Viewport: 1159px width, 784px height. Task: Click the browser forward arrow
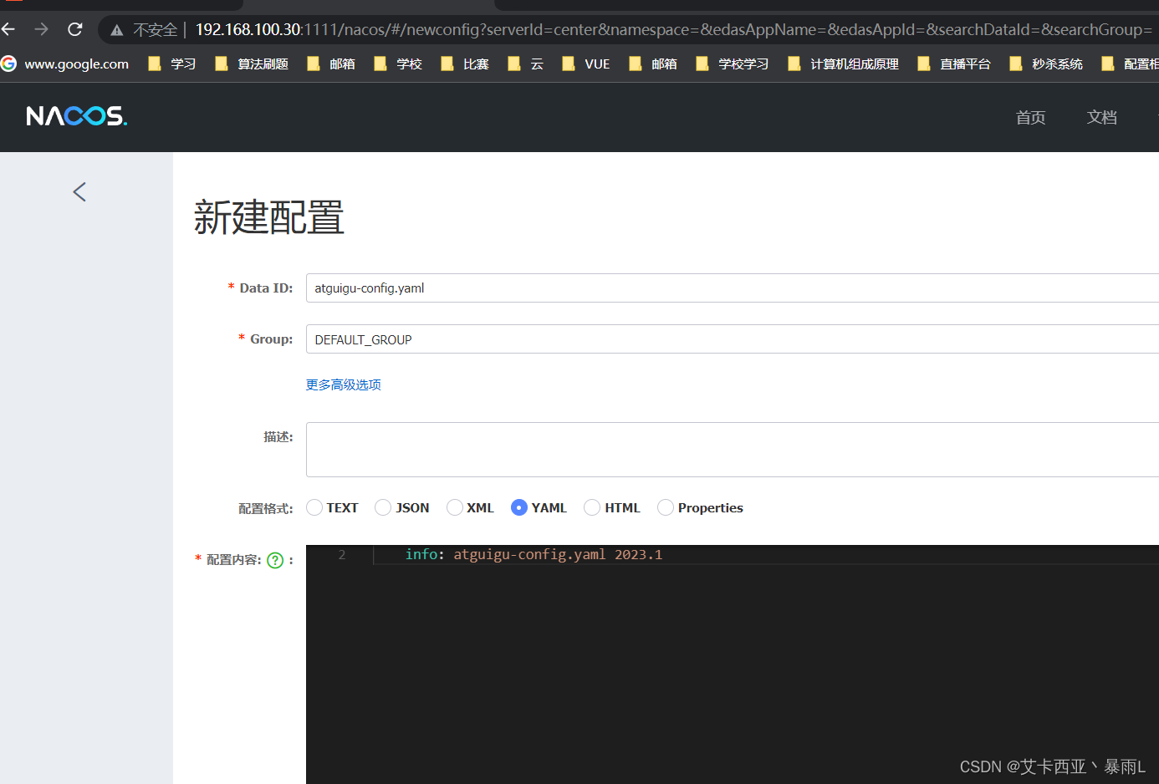pos(41,29)
